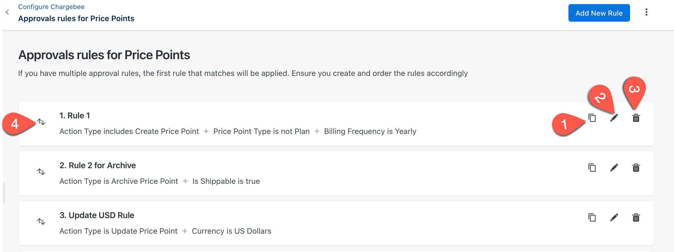Edit the Update USD Rule

[x=614, y=217]
